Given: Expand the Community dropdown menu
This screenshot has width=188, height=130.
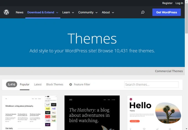Looking at the screenshot, I should (88, 12).
